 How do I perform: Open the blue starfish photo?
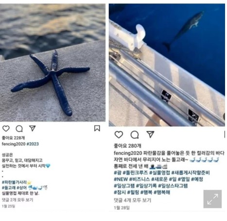(52, 63)
